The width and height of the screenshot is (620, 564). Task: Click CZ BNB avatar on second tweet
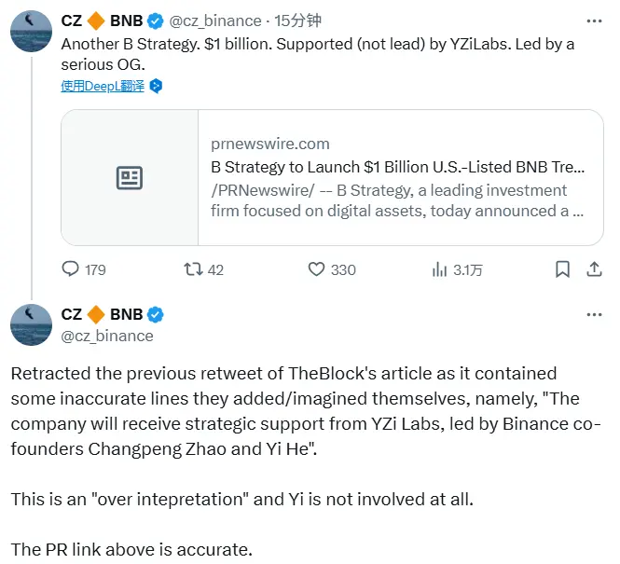[31, 324]
